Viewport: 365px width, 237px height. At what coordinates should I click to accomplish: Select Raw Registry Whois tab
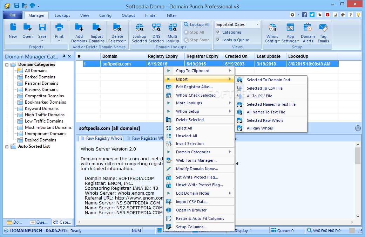click(101, 138)
